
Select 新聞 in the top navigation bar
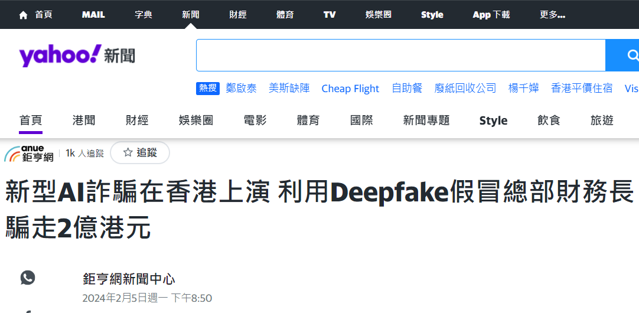click(190, 15)
